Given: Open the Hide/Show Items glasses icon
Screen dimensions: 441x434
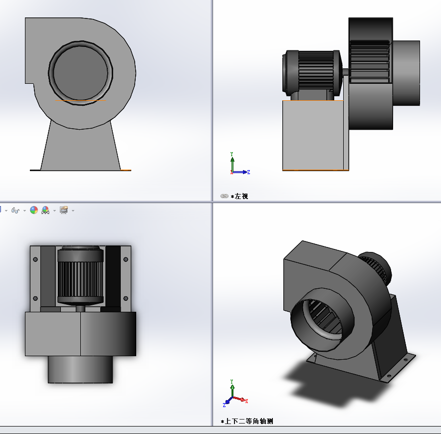Looking at the screenshot, I should click(15, 211).
